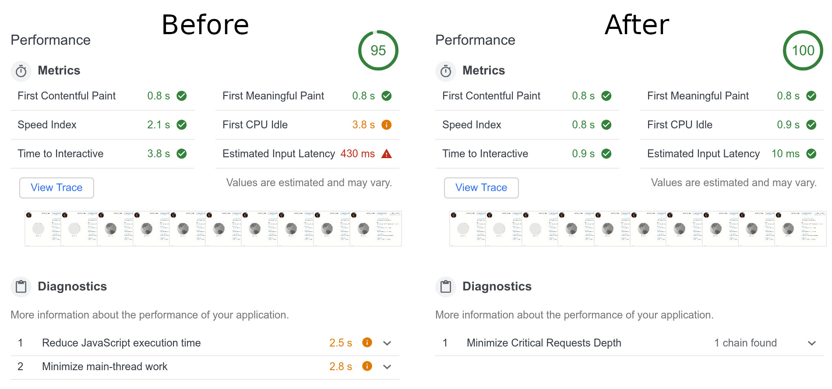Expand Minimize Critical Requests Depth audit
The width and height of the screenshot is (832, 389).
click(812, 343)
